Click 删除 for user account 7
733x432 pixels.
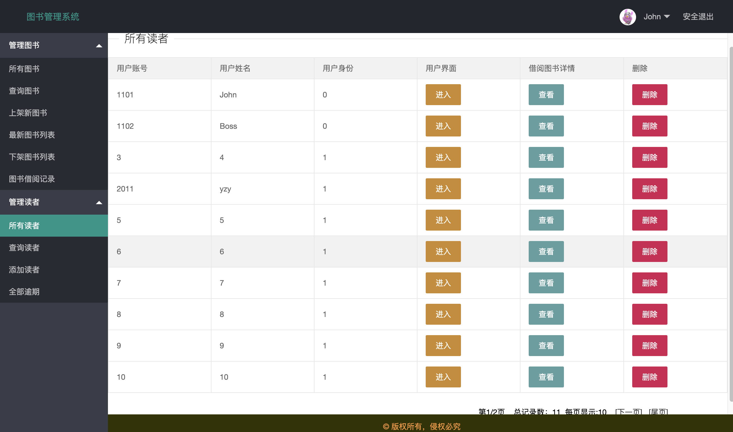649,283
